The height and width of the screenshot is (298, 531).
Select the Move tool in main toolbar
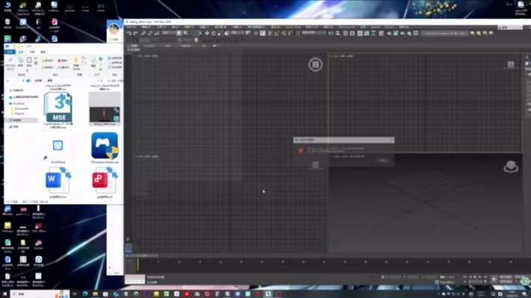(x=207, y=33)
